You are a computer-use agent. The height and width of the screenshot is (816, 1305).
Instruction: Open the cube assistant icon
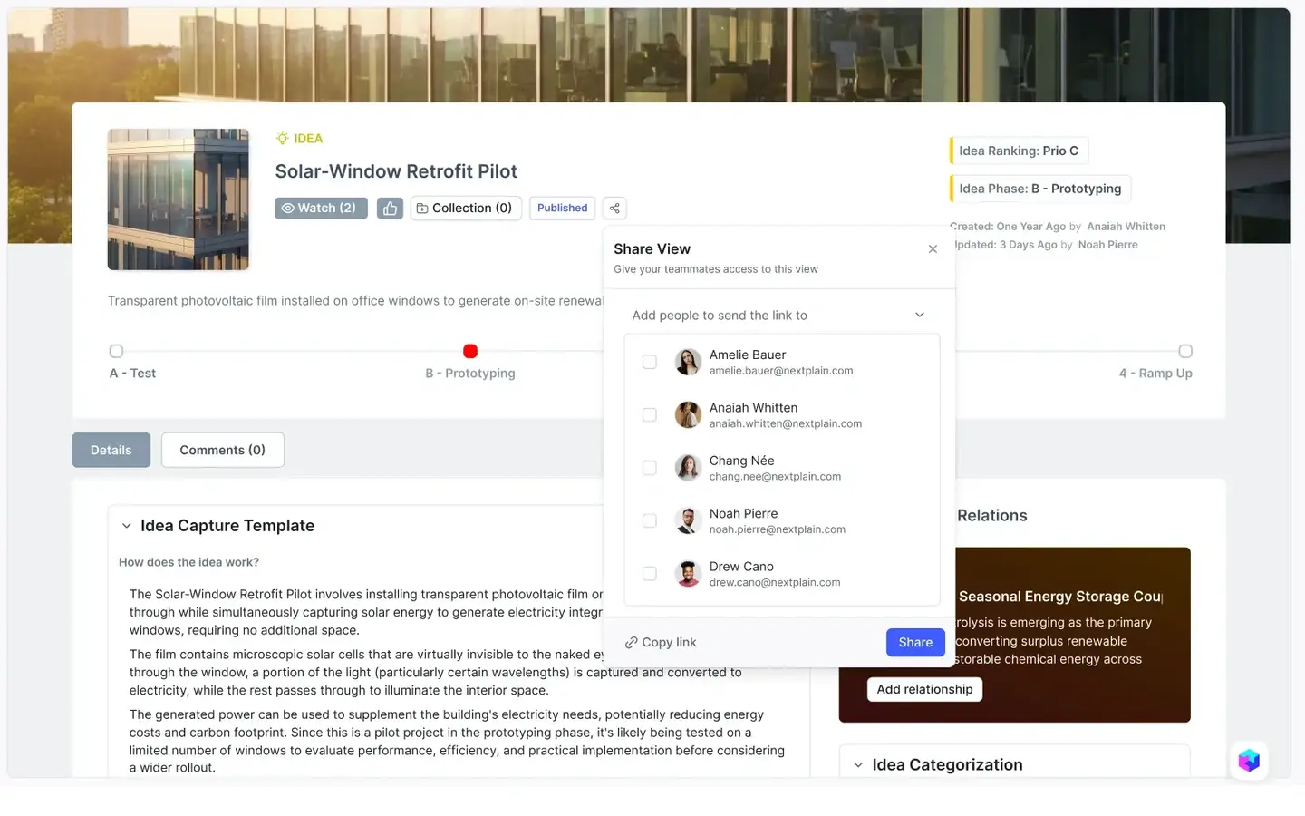pos(1249,760)
